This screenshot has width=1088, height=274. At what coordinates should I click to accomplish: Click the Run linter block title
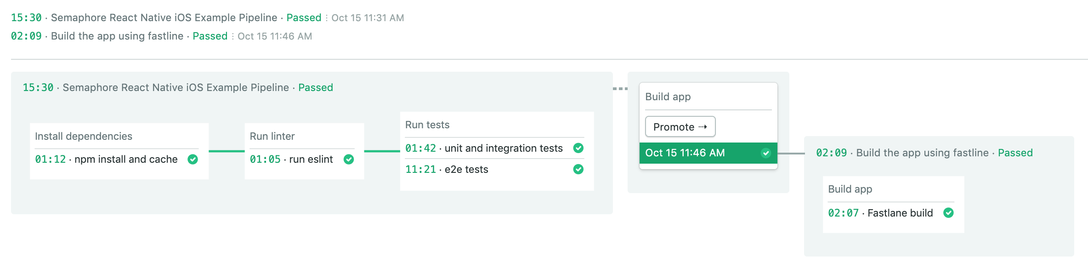click(272, 137)
